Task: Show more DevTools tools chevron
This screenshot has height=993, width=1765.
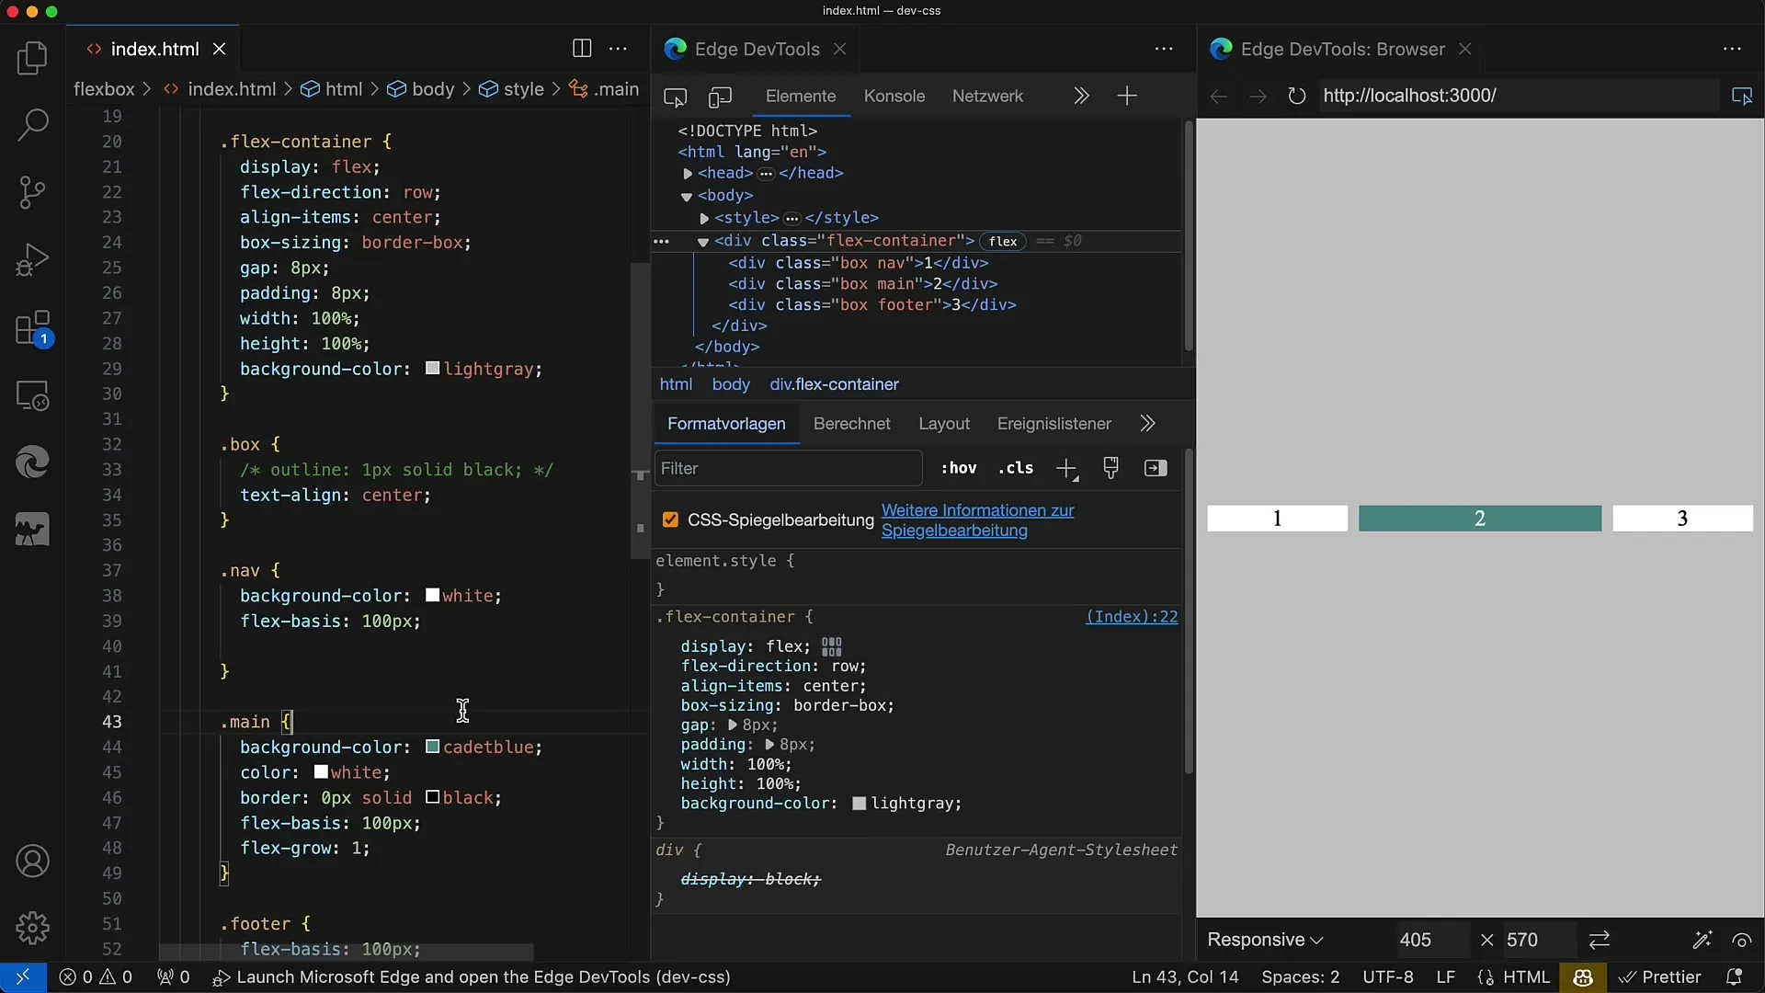Action: (x=1081, y=96)
